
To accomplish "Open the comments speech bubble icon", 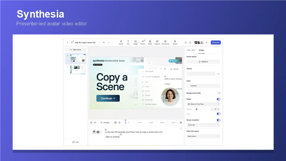I will click(x=190, y=43).
